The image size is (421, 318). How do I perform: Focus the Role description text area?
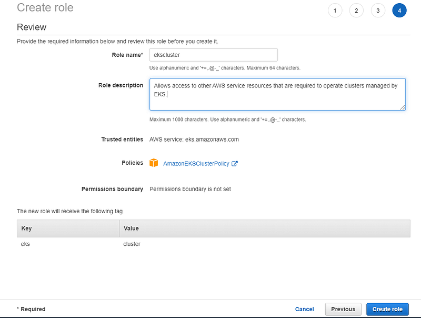coord(277,94)
